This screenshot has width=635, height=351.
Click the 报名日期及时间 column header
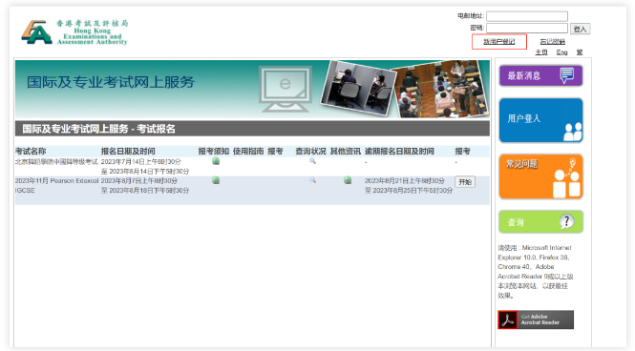pos(128,152)
